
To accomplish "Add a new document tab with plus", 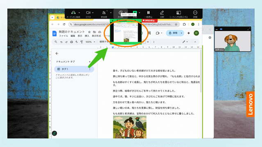I will [90, 62].
